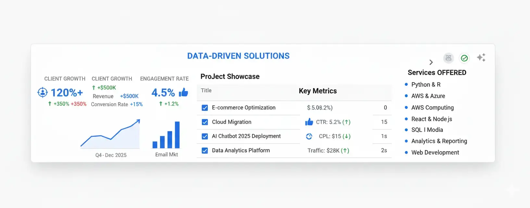Toggle the AI Chatbot 2025 Deployment checkbox
Viewport: 530px width, 208px height.
coord(205,136)
